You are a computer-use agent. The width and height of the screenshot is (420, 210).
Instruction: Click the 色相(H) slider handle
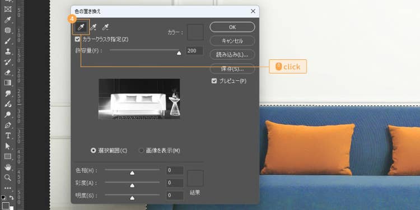click(132, 173)
